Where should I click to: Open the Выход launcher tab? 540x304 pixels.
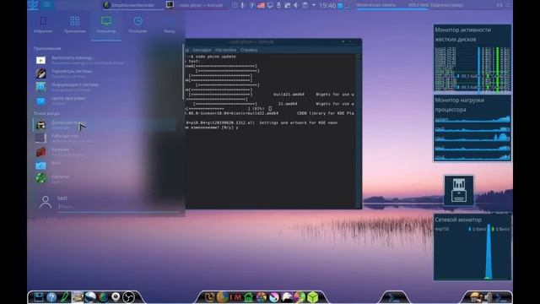pyautogui.click(x=169, y=24)
